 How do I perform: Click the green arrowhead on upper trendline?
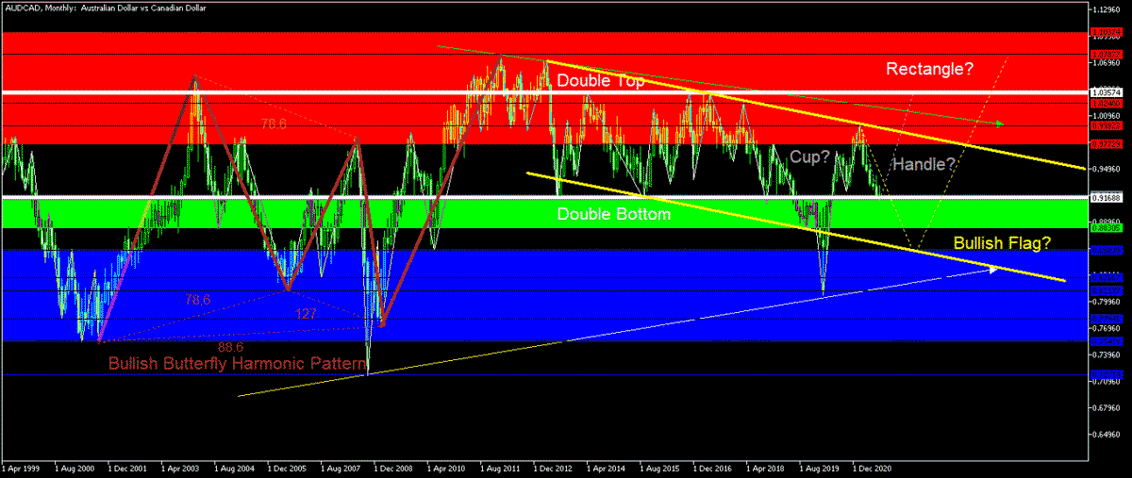998,124
